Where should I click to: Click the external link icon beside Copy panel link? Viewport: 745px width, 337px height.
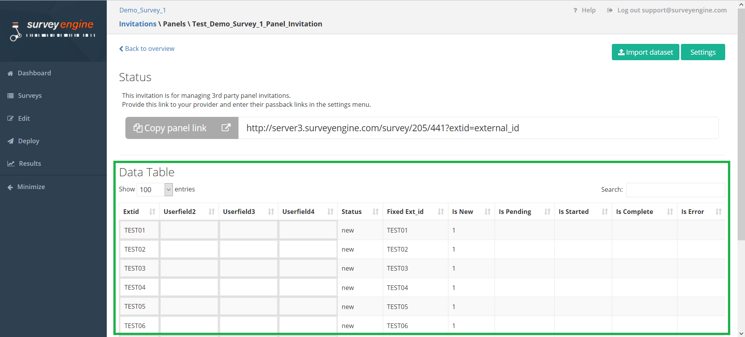(x=226, y=128)
